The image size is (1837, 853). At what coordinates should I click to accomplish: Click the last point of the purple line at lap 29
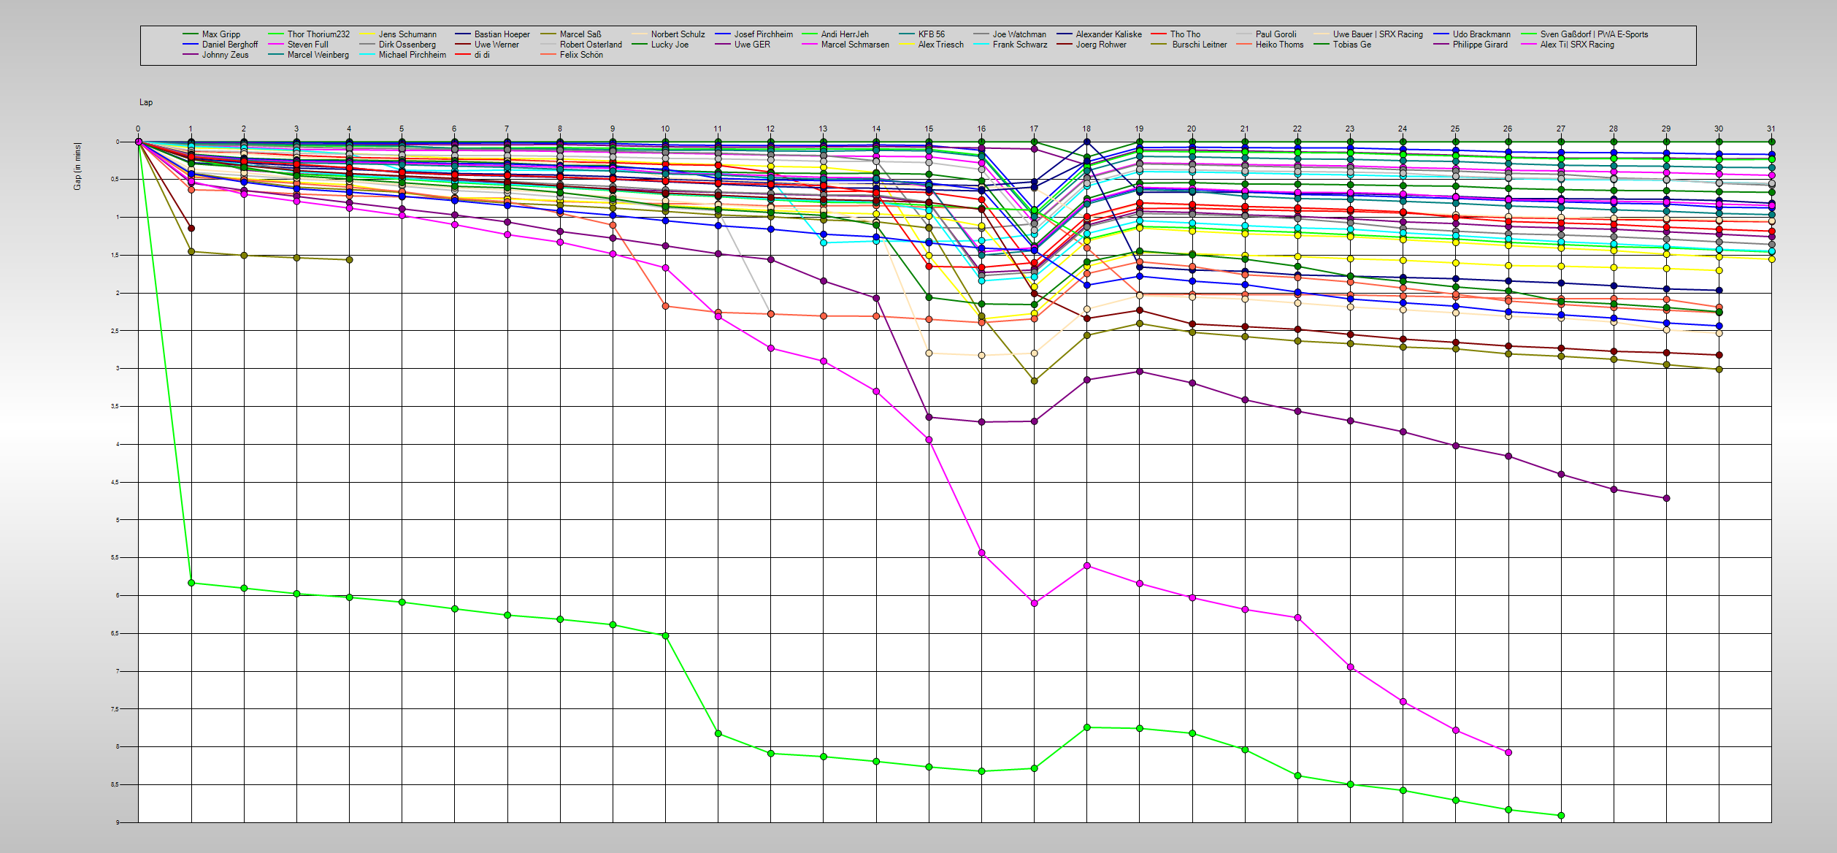[1666, 498]
